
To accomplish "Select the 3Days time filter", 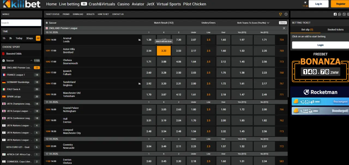I will coord(29,38).
